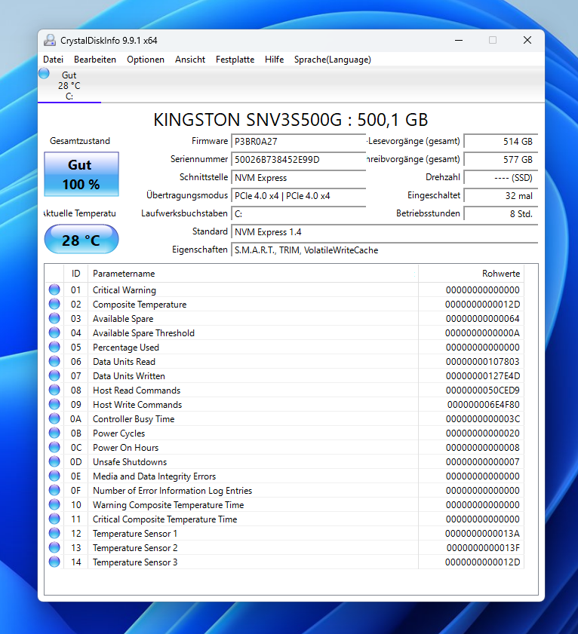Image resolution: width=578 pixels, height=634 pixels.
Task: Click the status orb for Unsafe Shutdowns
Action: (x=54, y=461)
